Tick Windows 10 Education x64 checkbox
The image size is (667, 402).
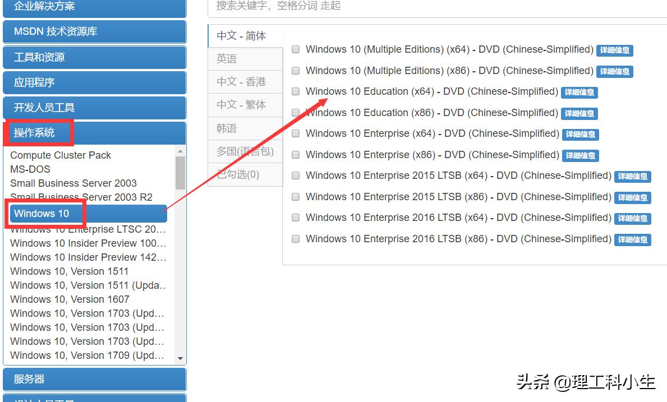click(296, 91)
